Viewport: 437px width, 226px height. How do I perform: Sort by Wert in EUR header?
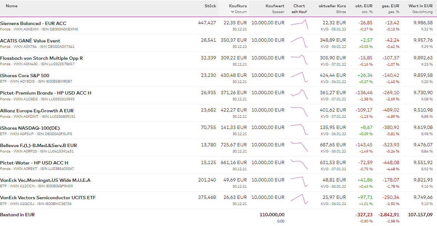[x=420, y=6]
